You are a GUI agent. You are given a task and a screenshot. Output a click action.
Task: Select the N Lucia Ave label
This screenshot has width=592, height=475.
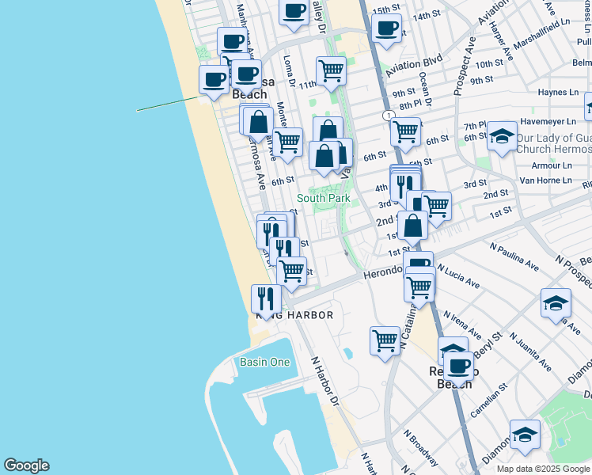pos(458,276)
